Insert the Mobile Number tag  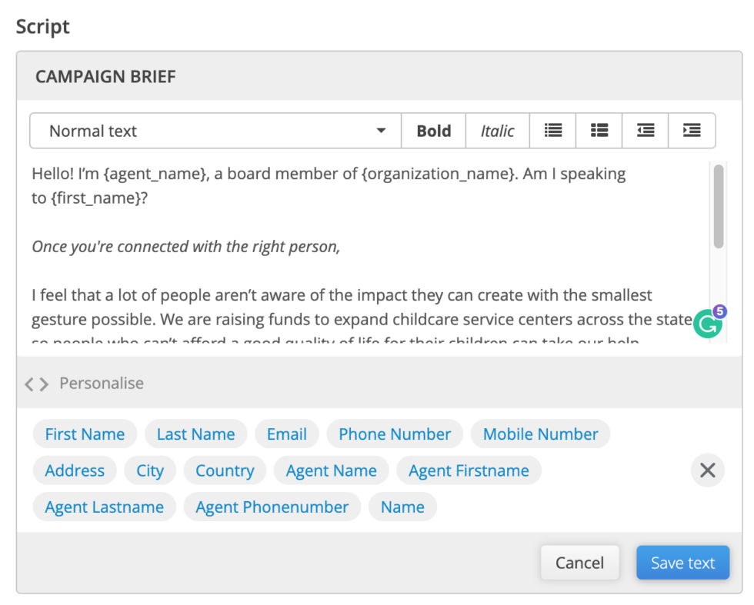pos(540,434)
